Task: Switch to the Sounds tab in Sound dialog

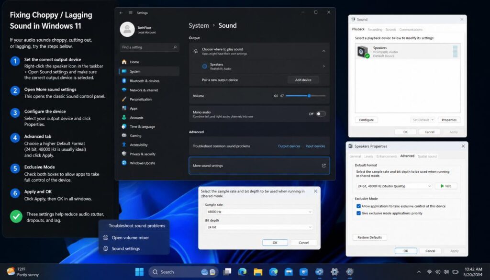Action: (390, 30)
